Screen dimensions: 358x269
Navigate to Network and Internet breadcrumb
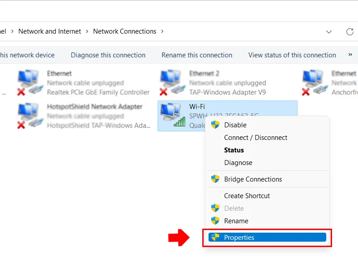[50, 31]
